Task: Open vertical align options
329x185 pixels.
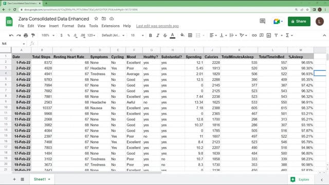Action: 223,35
